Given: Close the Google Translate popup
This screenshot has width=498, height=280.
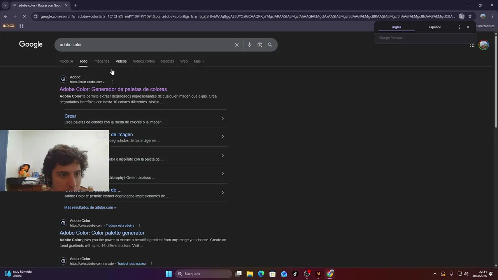Looking at the screenshot, I should click(468, 27).
